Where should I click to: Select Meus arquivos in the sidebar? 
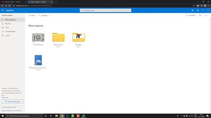pyautogui.click(x=13, y=20)
